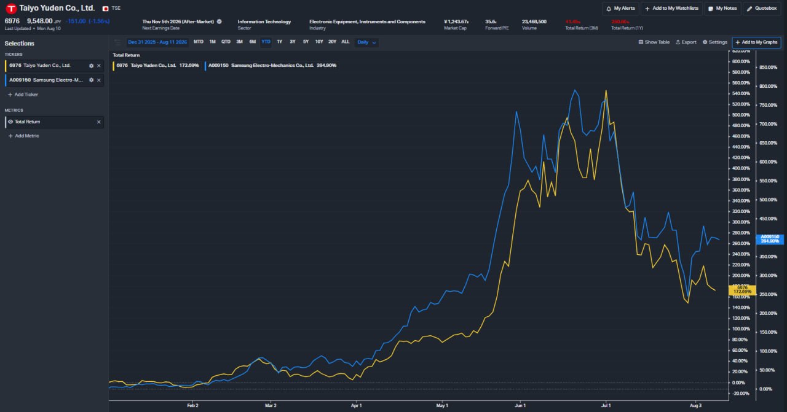Click the Thu Nov 5th 2026 earnings date
This screenshot has width=787, height=412.
click(178, 21)
